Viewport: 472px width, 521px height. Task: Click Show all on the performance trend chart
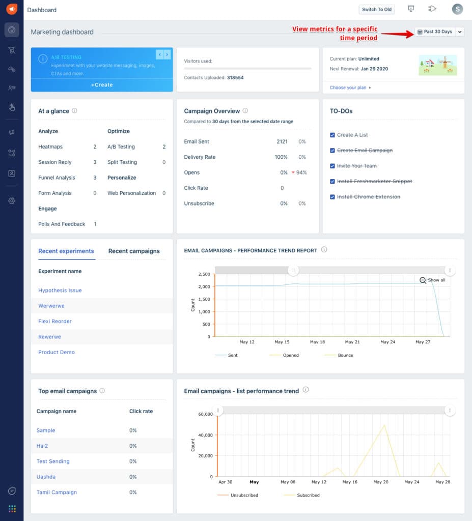tap(433, 280)
